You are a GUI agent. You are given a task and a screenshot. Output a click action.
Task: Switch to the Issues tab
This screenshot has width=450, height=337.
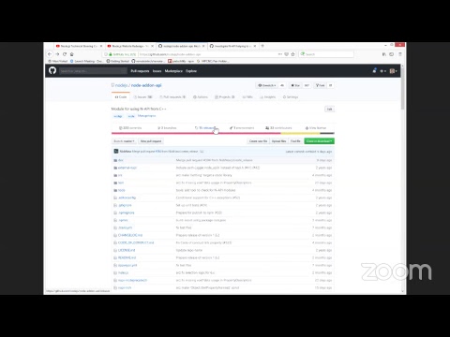142,97
